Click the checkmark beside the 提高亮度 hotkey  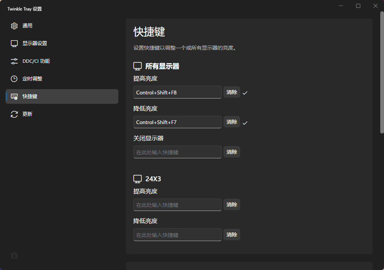pos(245,92)
